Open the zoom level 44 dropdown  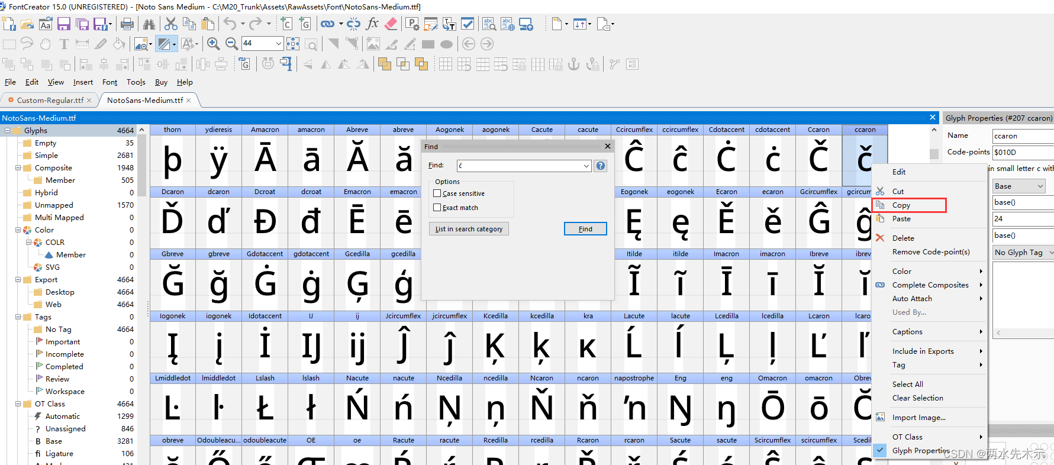point(278,43)
